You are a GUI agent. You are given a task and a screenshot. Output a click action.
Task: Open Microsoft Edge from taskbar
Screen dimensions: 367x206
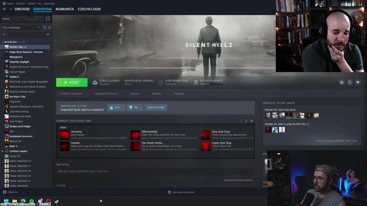pyautogui.click(x=23, y=202)
